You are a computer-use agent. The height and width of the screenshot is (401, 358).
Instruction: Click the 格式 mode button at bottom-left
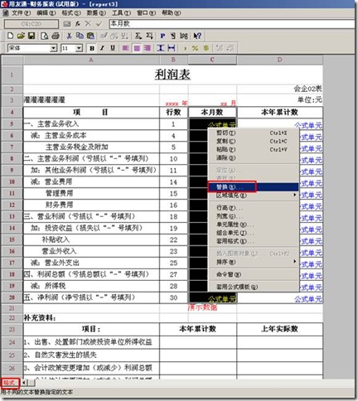tap(10, 383)
